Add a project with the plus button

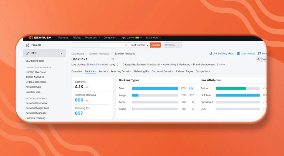tap(179, 45)
